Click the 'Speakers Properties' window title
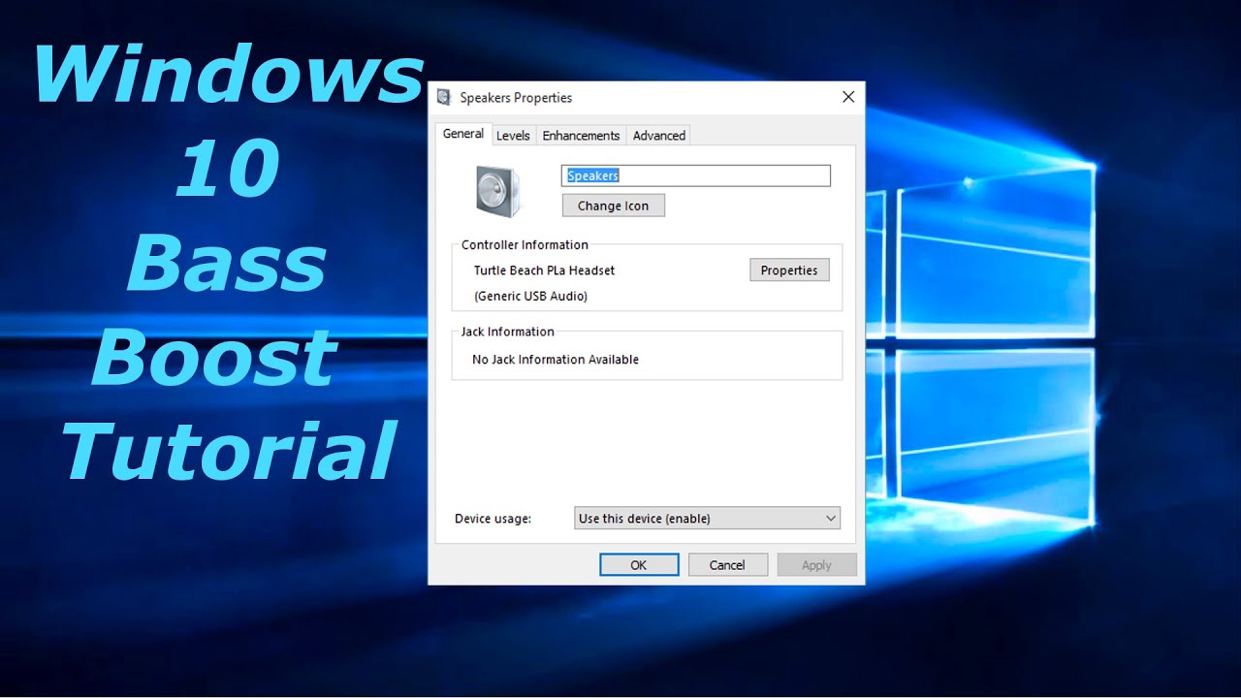The image size is (1241, 698). click(x=516, y=98)
